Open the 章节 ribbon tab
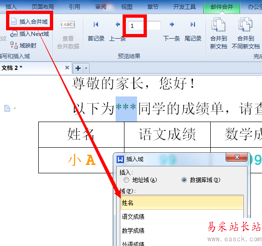Image resolution: width=262 pixels, height=246 pixels. 153,7
